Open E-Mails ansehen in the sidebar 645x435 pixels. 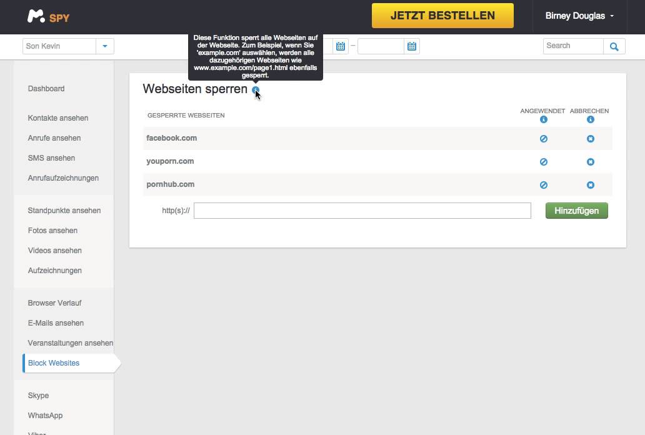click(x=56, y=323)
